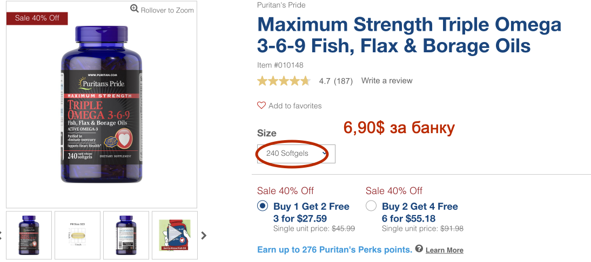The width and height of the screenshot is (591, 262).
Task: Click the gold star rating
Action: [x=284, y=81]
